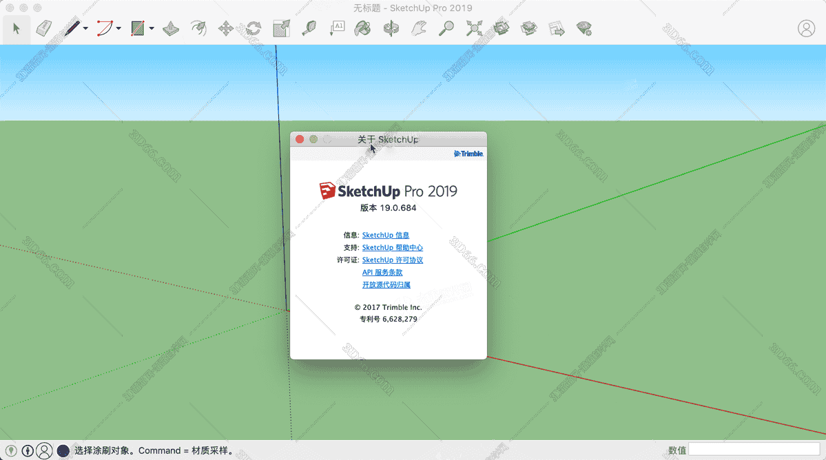
Task: Activate the Paint Bucket tool
Action: click(362, 28)
